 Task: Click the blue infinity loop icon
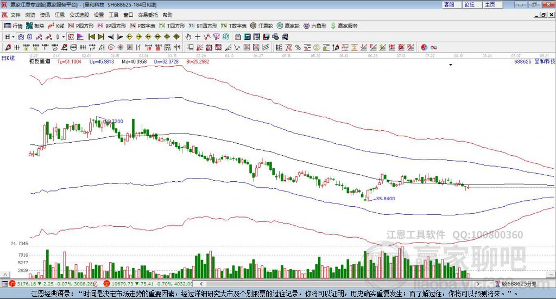click(434, 47)
